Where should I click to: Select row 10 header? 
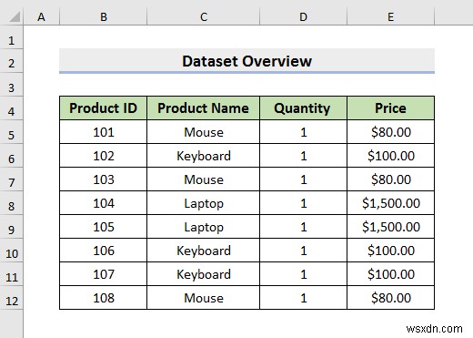(11, 251)
